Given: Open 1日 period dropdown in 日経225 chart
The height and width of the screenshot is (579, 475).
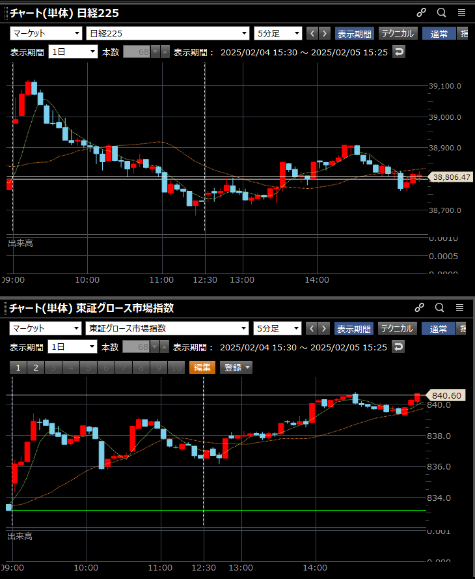Looking at the screenshot, I should click(x=73, y=51).
